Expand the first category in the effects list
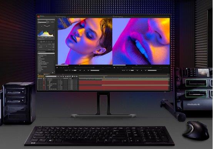 (x=38, y=55)
